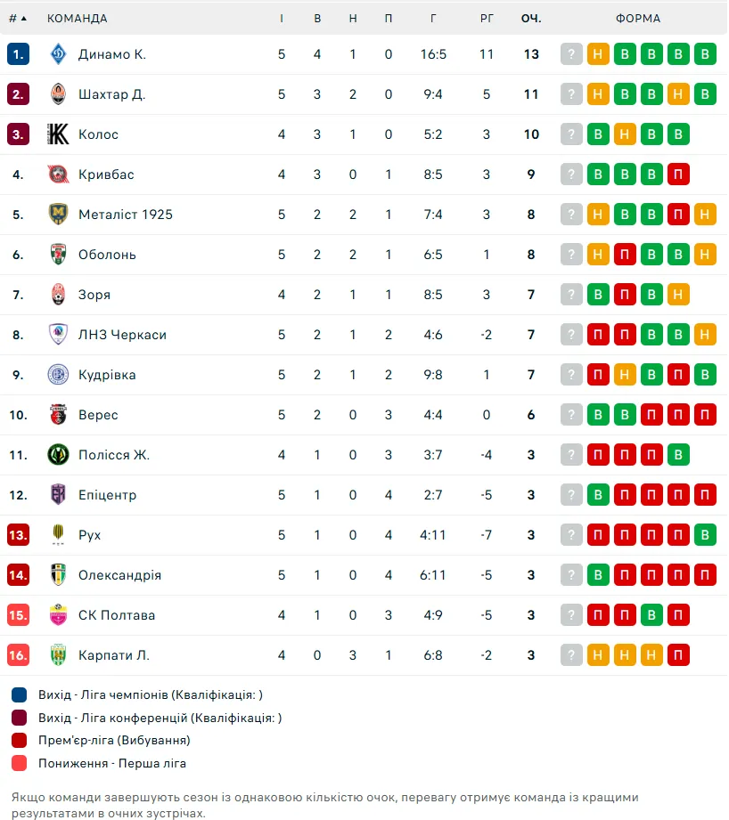Image resolution: width=729 pixels, height=820 pixels.
Task: Click the Колос team logo
Action: click(58, 134)
